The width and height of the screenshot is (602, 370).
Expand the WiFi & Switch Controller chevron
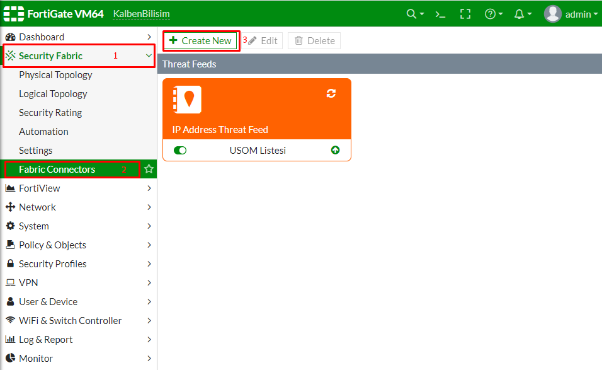tap(149, 320)
